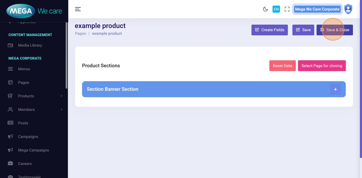This screenshot has width=362, height=178.
Task: Expand the Members submenu chevron
Action: tap(61, 109)
